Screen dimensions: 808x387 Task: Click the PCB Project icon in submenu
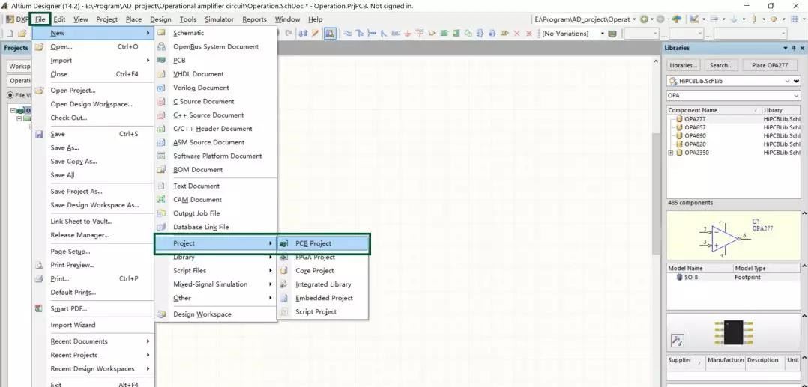pos(283,243)
